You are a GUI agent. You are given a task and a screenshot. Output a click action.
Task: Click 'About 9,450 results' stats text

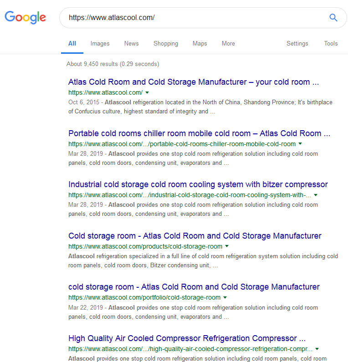coord(113,64)
